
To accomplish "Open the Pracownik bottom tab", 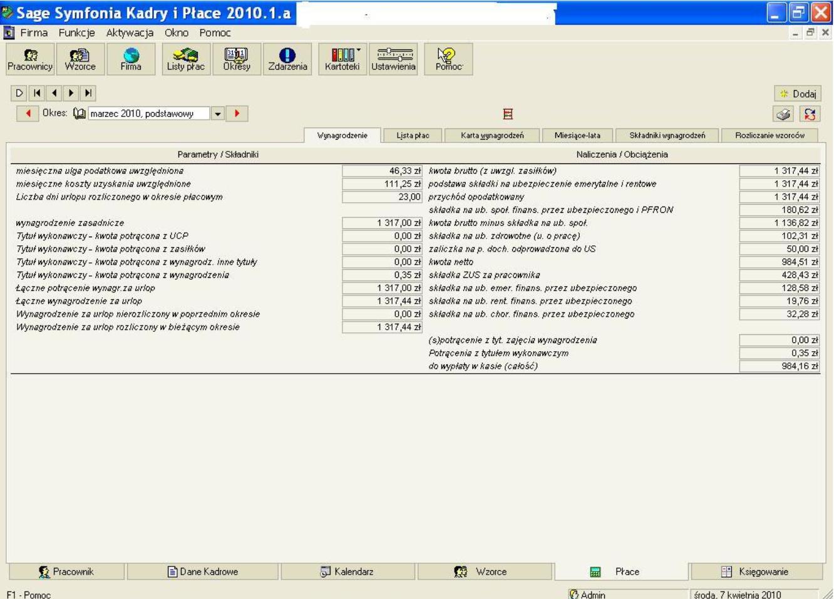I will click(66, 571).
